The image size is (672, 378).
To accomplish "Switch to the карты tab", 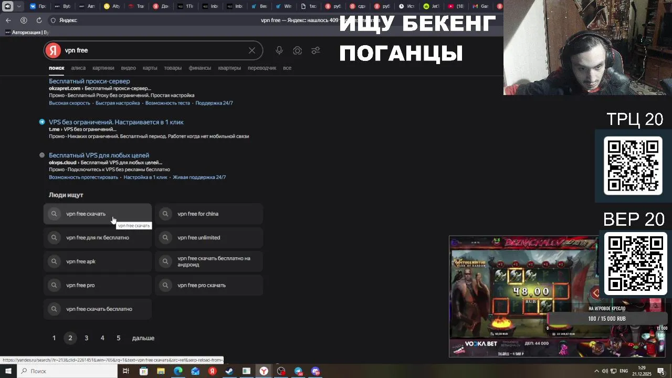I will click(150, 68).
